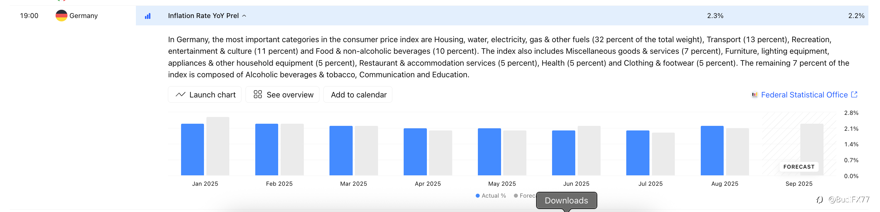Image resolution: width=880 pixels, height=212 pixels.
Task: Click the Jun 2025 gray forecast bar
Action: [589, 151]
